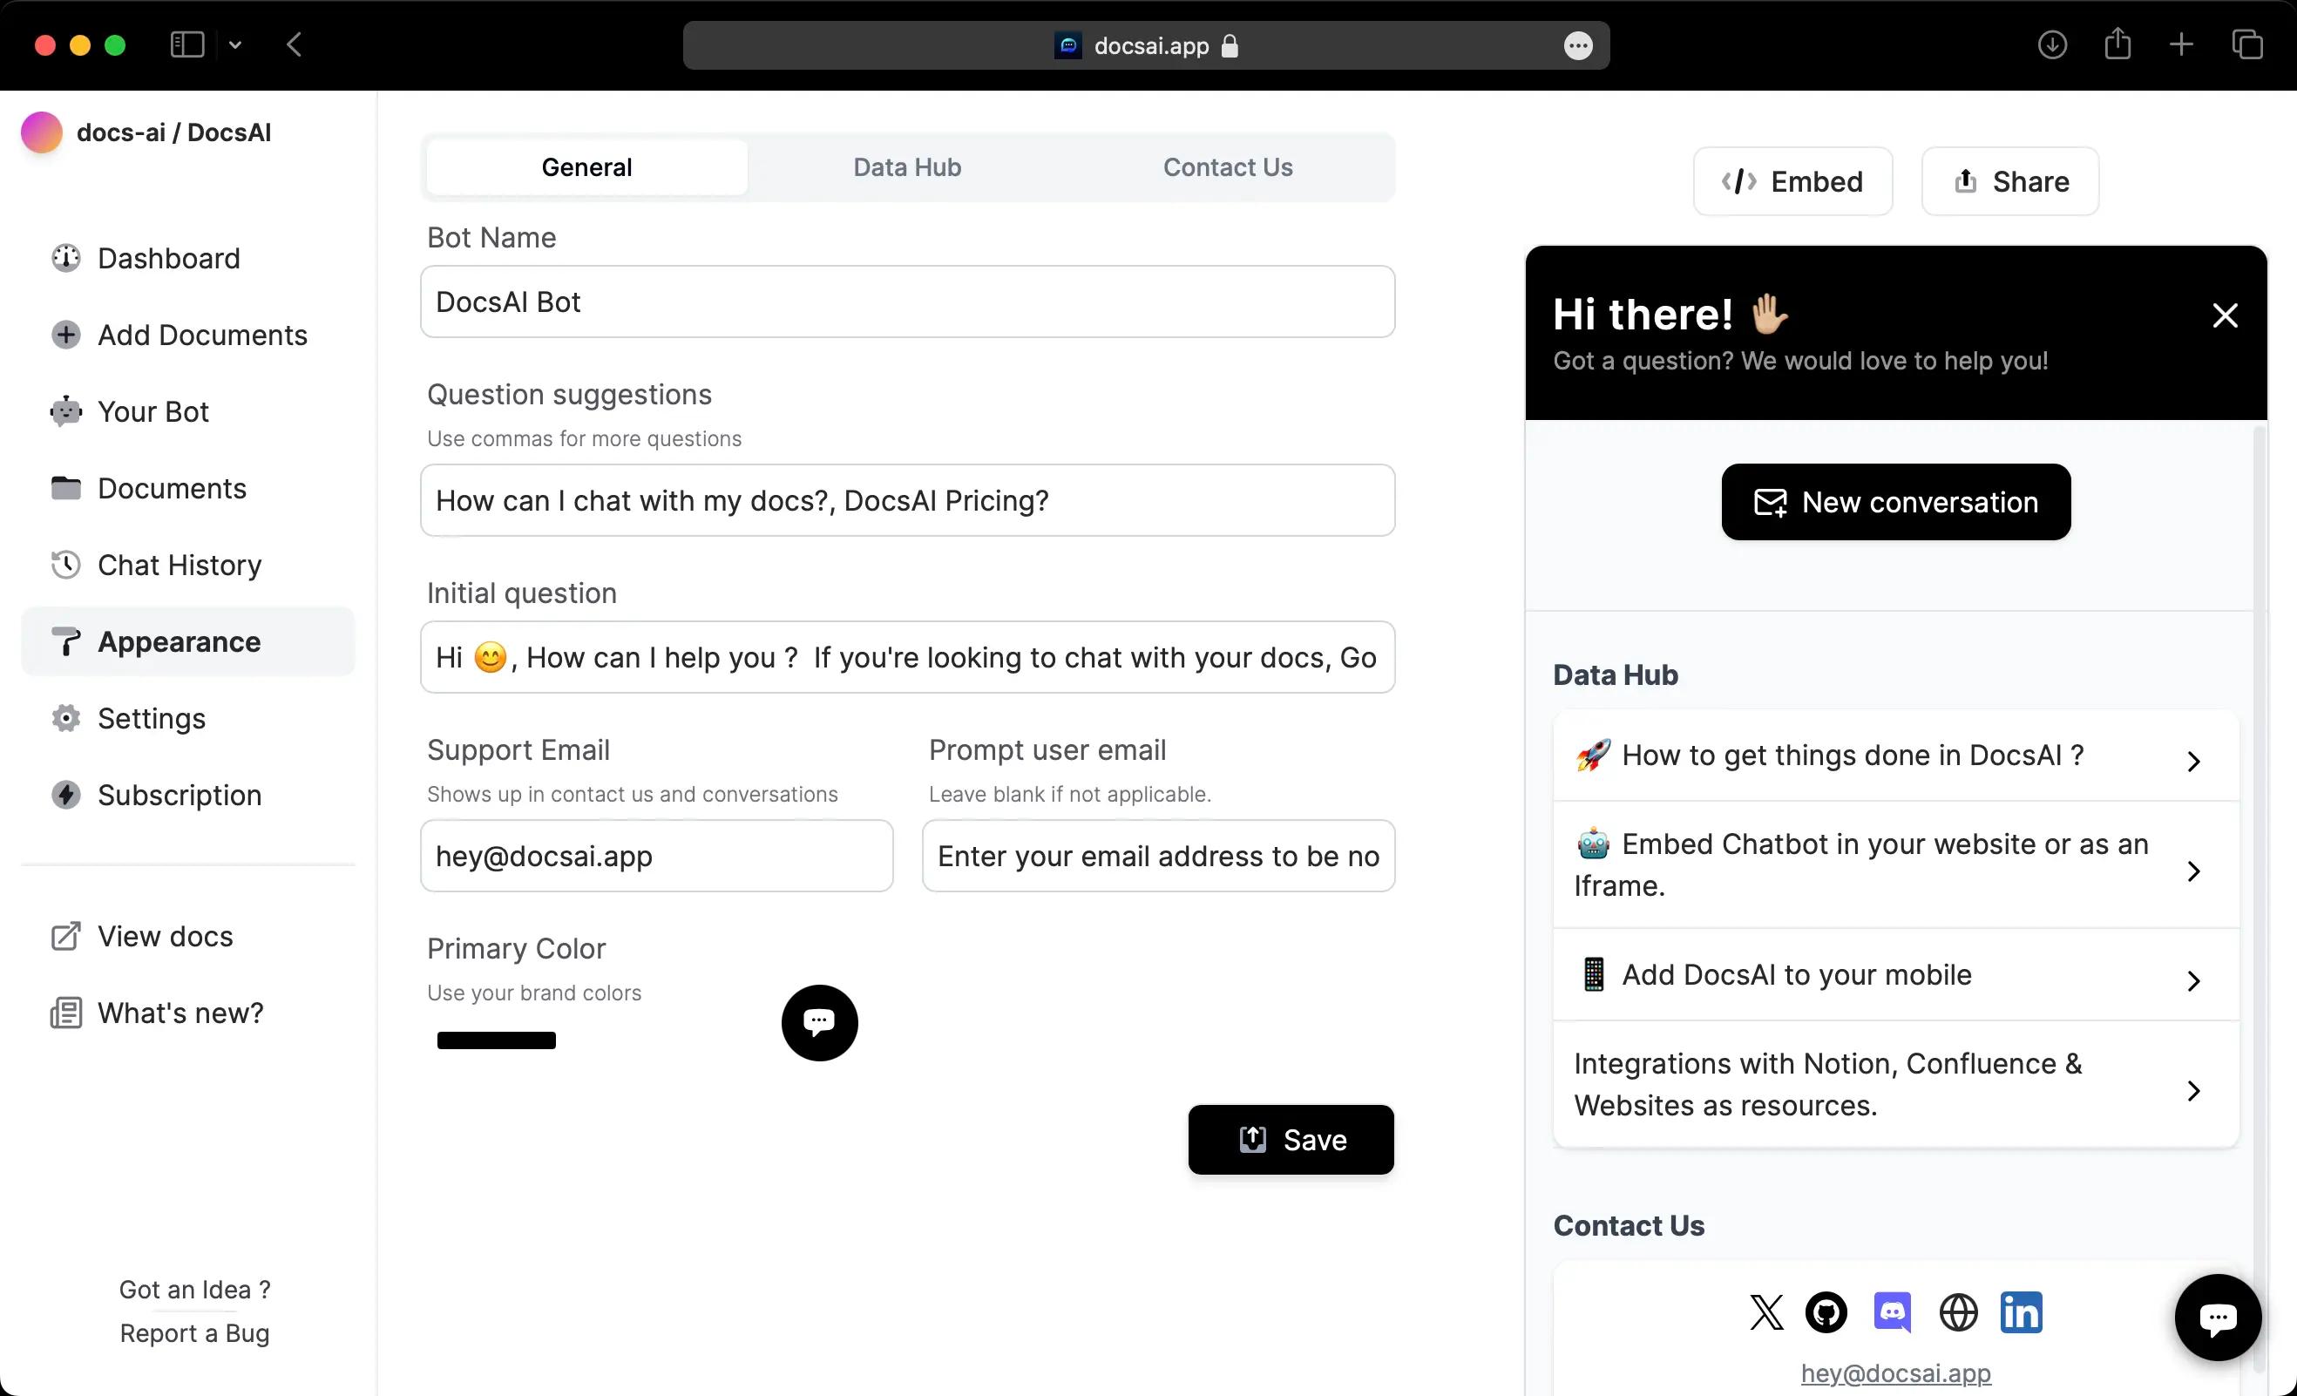Save the bot settings
The height and width of the screenshot is (1396, 2297).
(1291, 1140)
